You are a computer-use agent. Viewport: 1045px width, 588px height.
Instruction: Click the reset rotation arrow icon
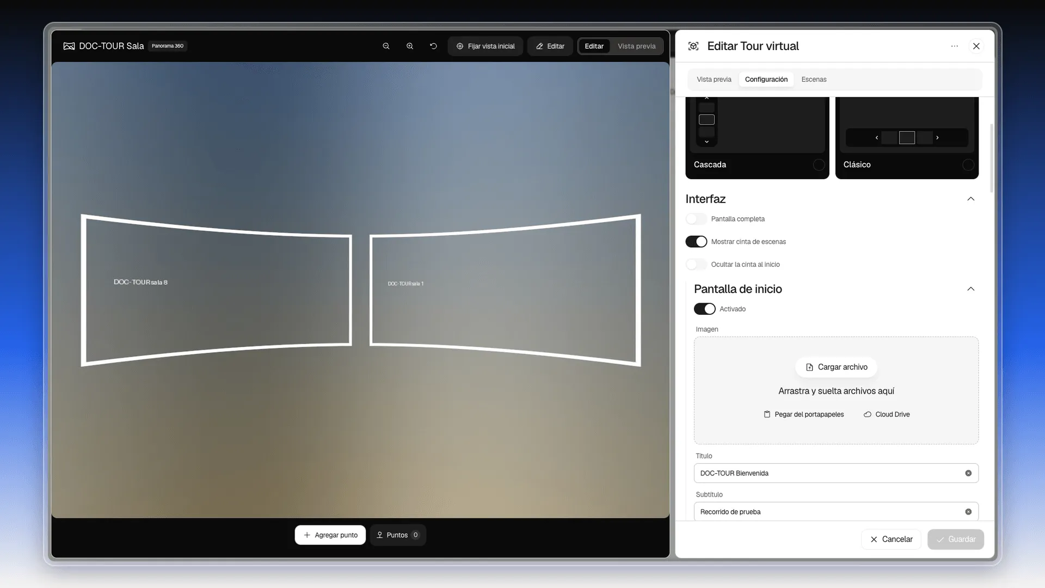point(433,46)
